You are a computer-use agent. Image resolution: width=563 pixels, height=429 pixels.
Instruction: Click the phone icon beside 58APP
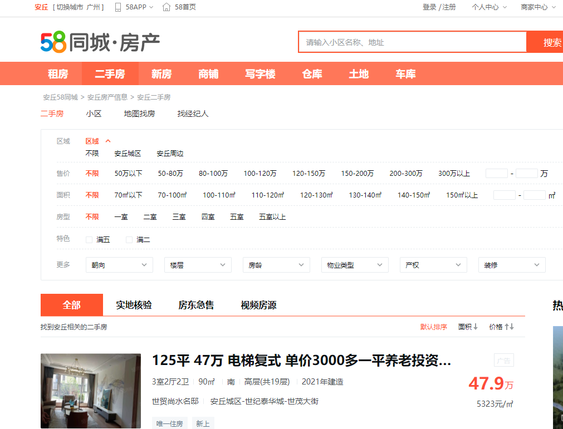coord(118,7)
